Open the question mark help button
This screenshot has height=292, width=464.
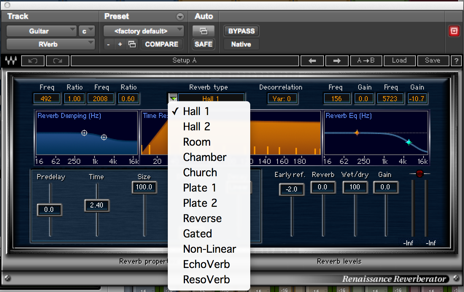456,61
